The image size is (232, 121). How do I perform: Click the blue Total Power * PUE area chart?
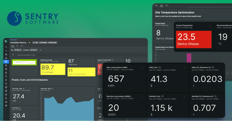69,109
